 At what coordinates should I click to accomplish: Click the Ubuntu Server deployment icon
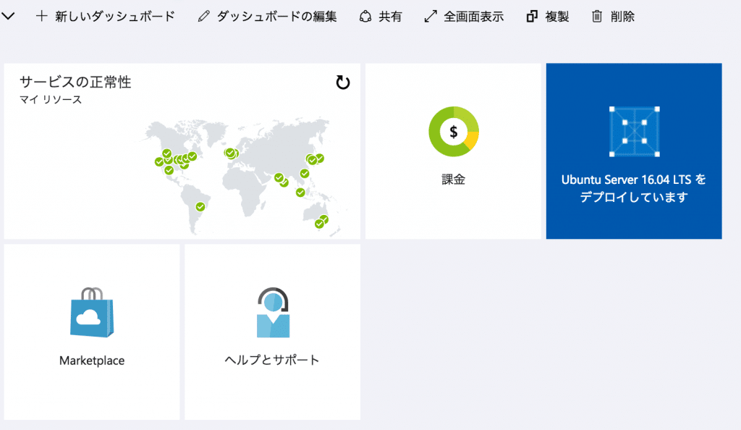tap(634, 131)
